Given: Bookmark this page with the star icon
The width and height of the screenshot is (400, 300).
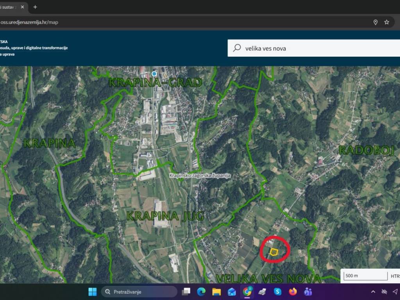Looking at the screenshot, I should tap(387, 22).
